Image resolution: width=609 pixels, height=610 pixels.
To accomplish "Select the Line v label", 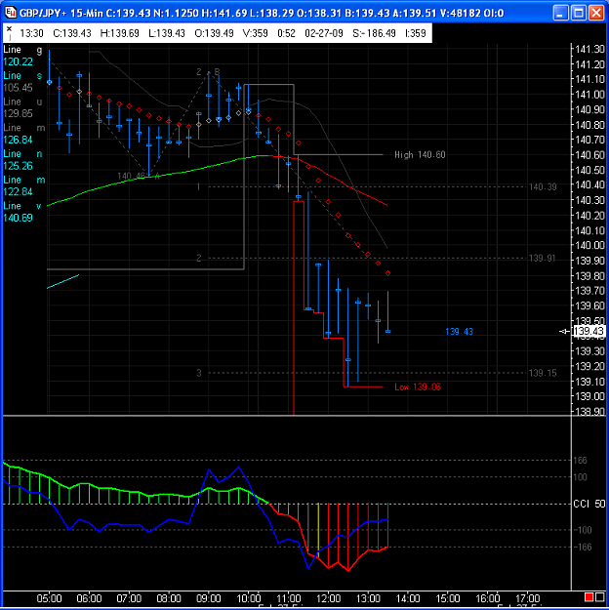I will point(22,206).
